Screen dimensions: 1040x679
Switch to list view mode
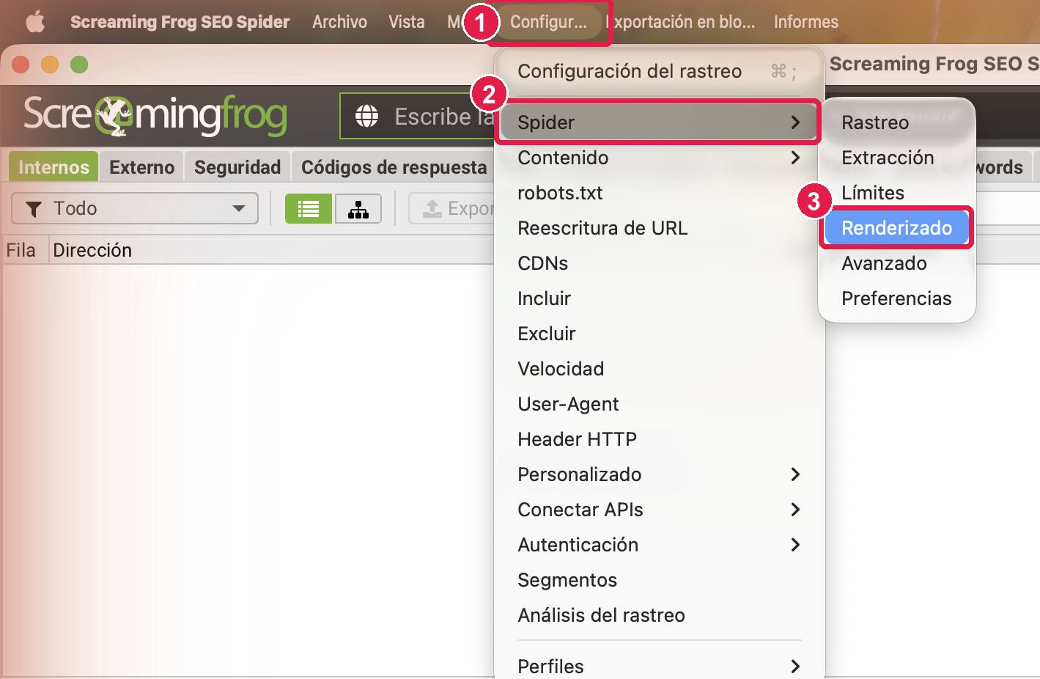[309, 209]
